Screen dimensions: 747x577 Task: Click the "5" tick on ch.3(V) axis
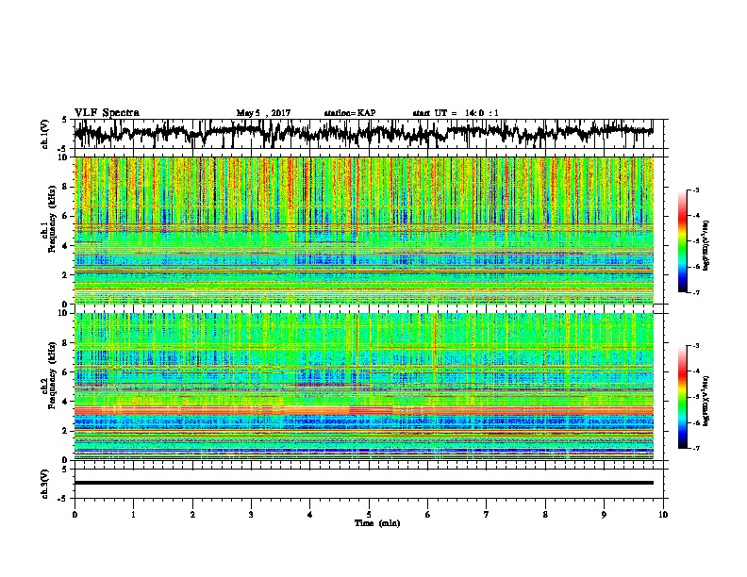click(x=65, y=470)
